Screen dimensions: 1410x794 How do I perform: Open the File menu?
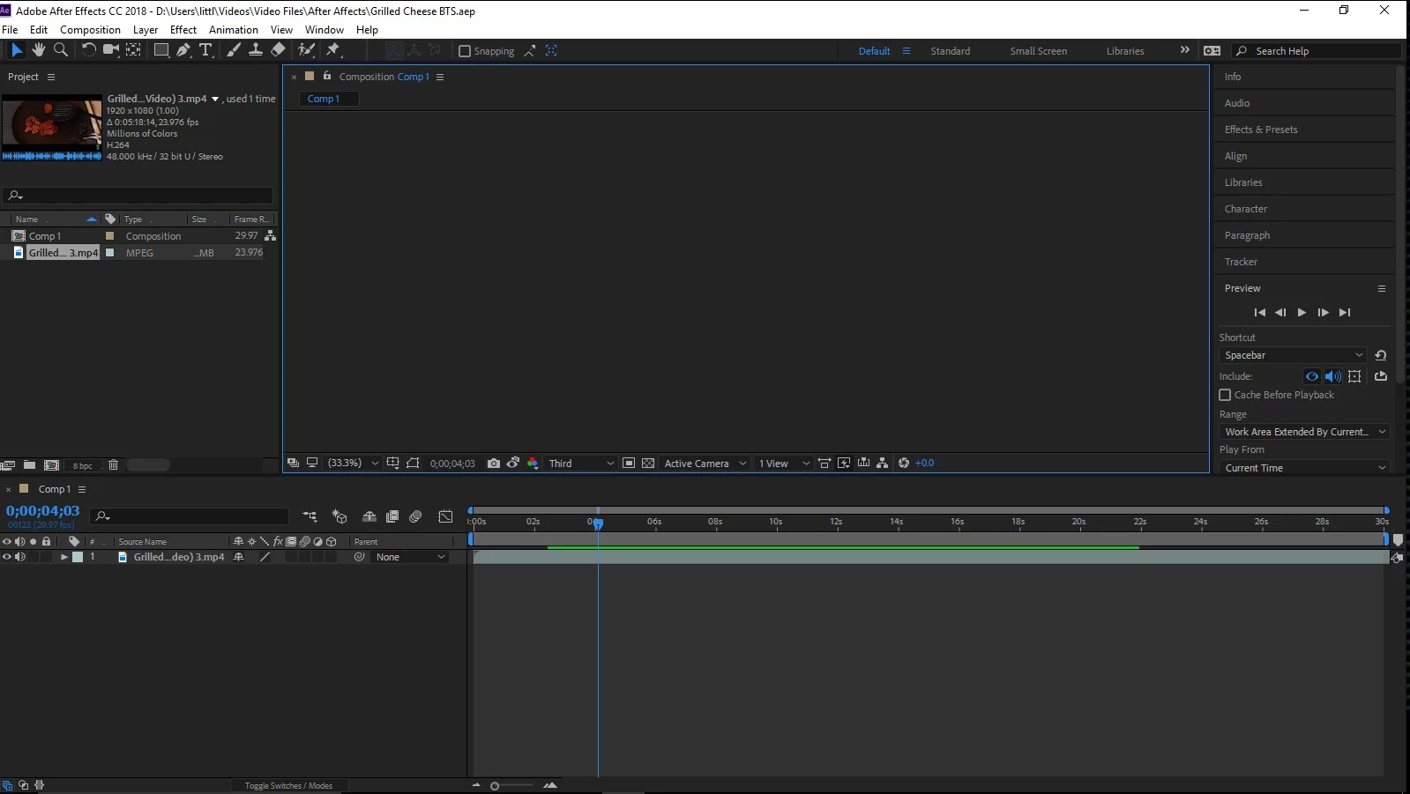pyautogui.click(x=10, y=30)
